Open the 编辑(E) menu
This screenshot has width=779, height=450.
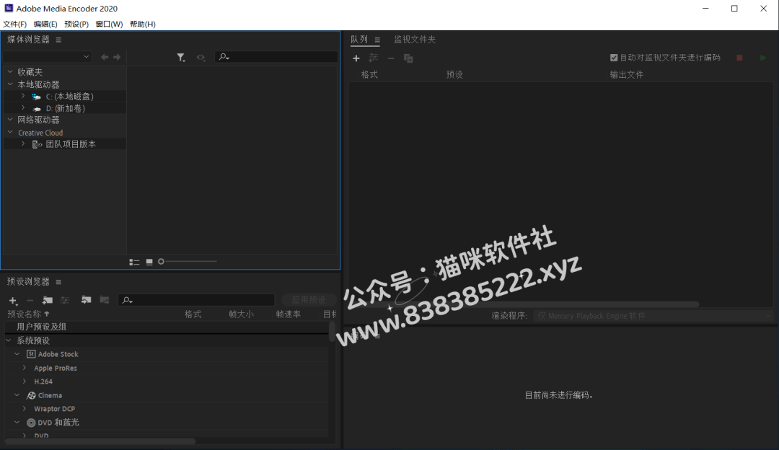click(45, 24)
